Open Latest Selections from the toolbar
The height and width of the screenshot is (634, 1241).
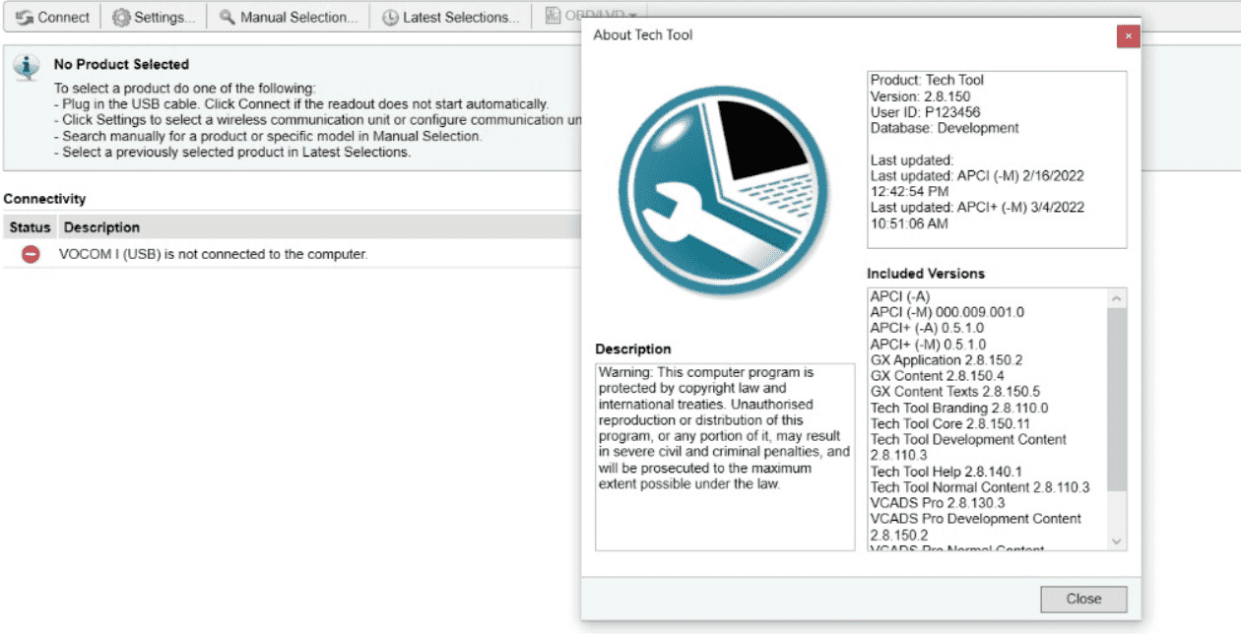click(450, 17)
